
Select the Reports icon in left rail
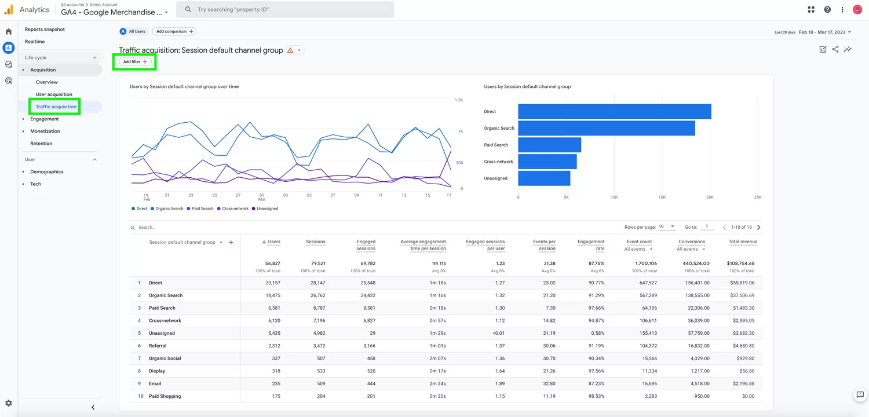coord(9,48)
